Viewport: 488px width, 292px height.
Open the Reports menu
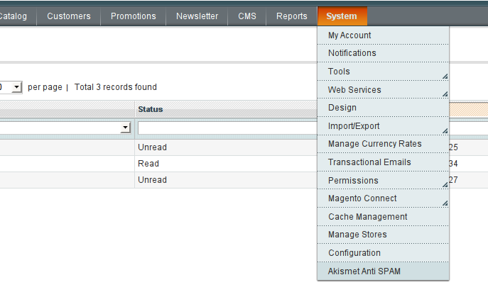click(292, 16)
